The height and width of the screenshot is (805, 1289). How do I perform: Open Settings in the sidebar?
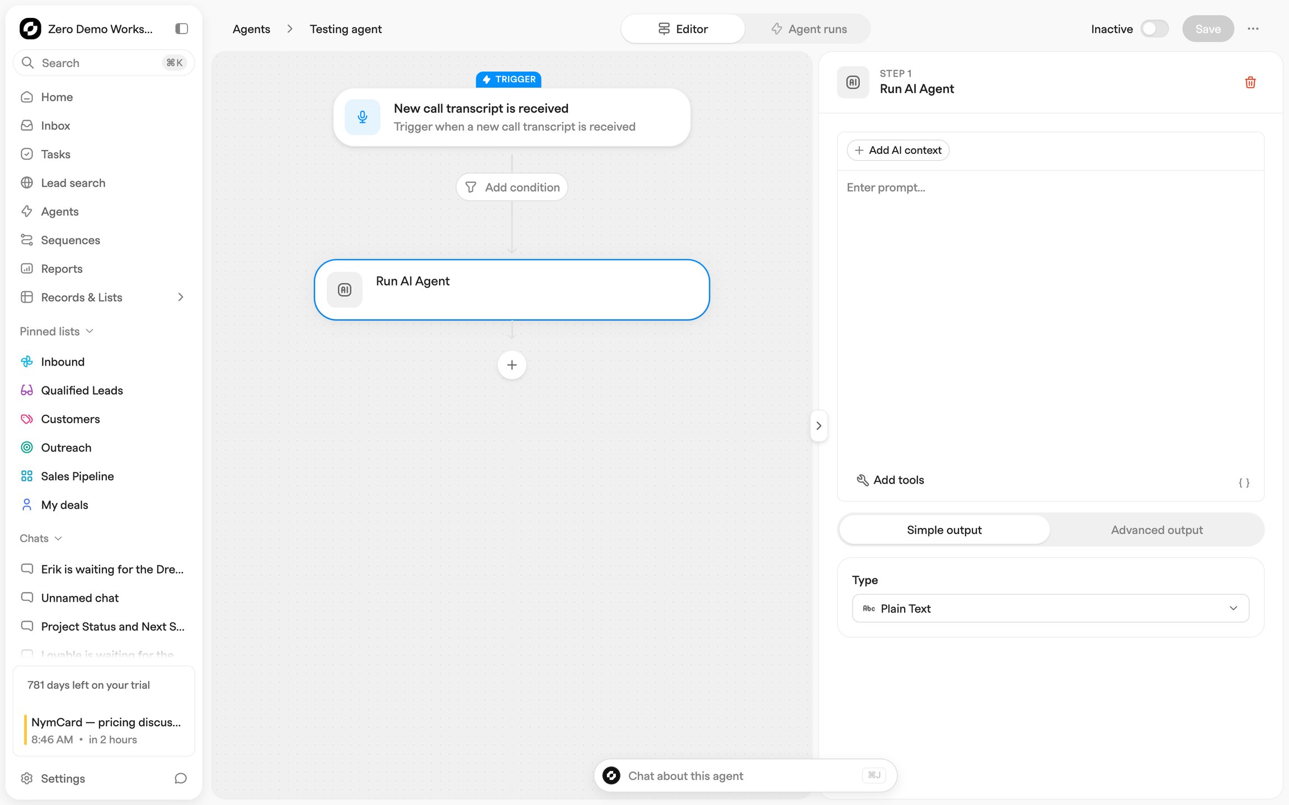(x=62, y=778)
